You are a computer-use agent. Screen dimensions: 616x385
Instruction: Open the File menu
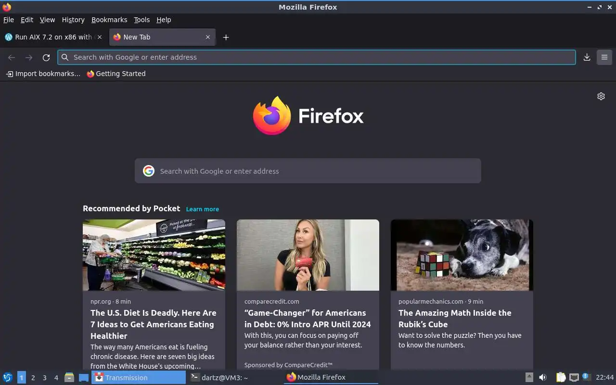9,20
